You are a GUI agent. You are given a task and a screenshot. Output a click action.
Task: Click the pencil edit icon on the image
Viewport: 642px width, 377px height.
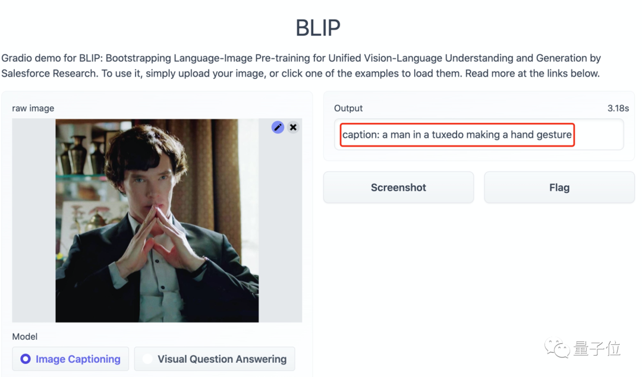278,127
